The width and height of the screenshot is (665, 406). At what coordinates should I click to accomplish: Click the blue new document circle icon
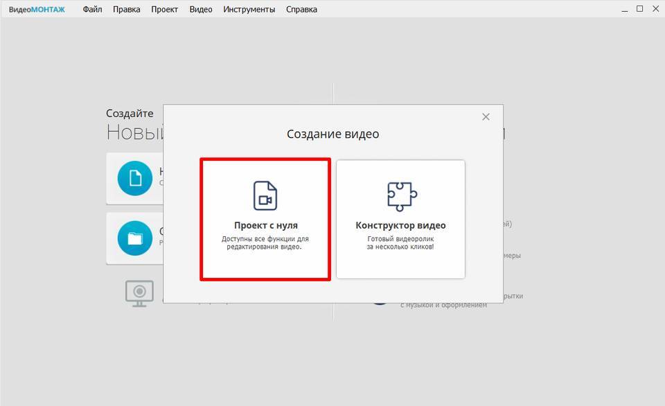(x=135, y=179)
